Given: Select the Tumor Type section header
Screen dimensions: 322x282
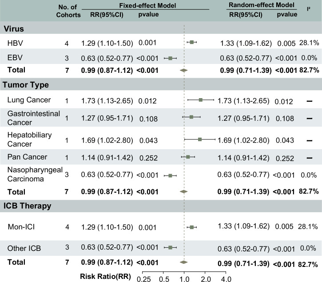Looking at the screenshot, I should click(27, 85).
